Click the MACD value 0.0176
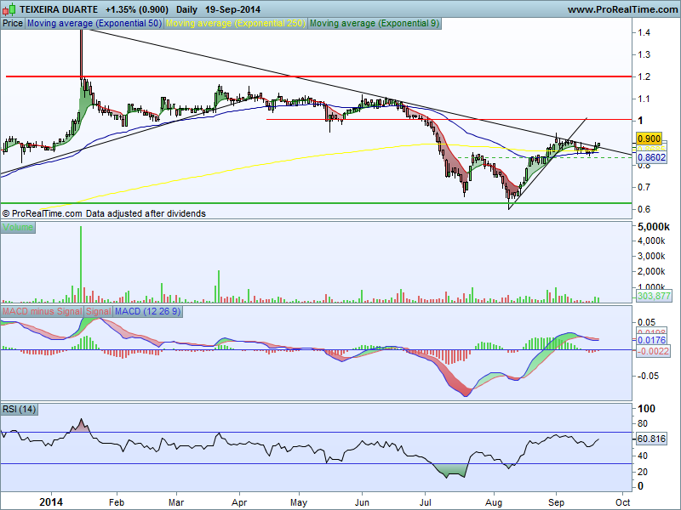The height and width of the screenshot is (510, 681). [x=651, y=341]
